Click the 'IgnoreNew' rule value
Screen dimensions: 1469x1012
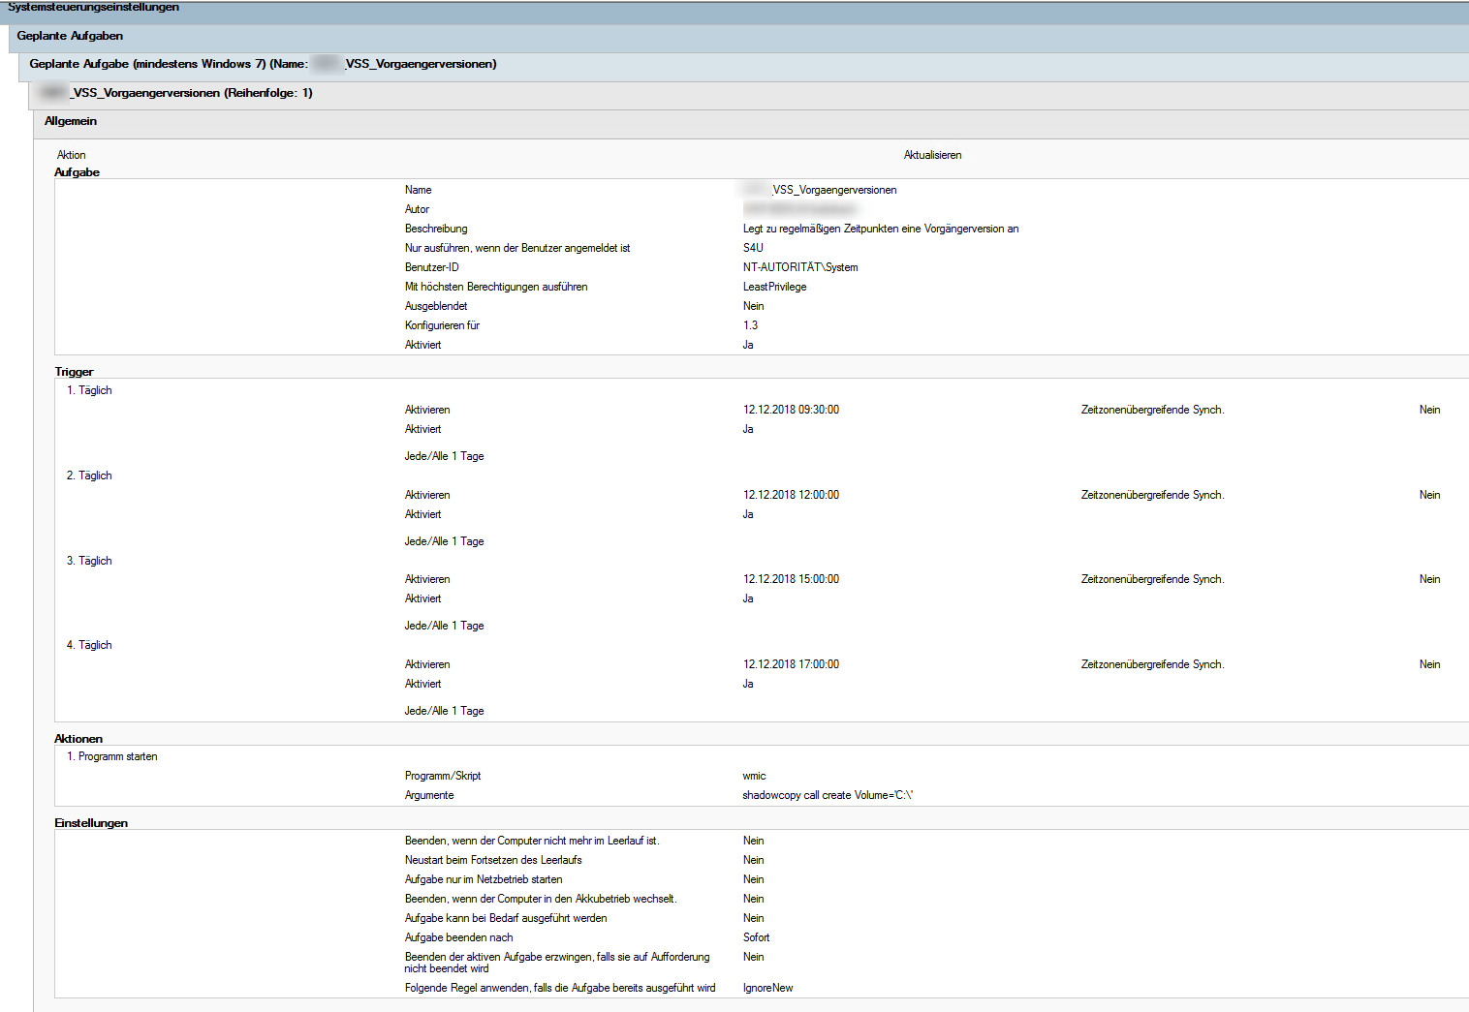(x=767, y=988)
